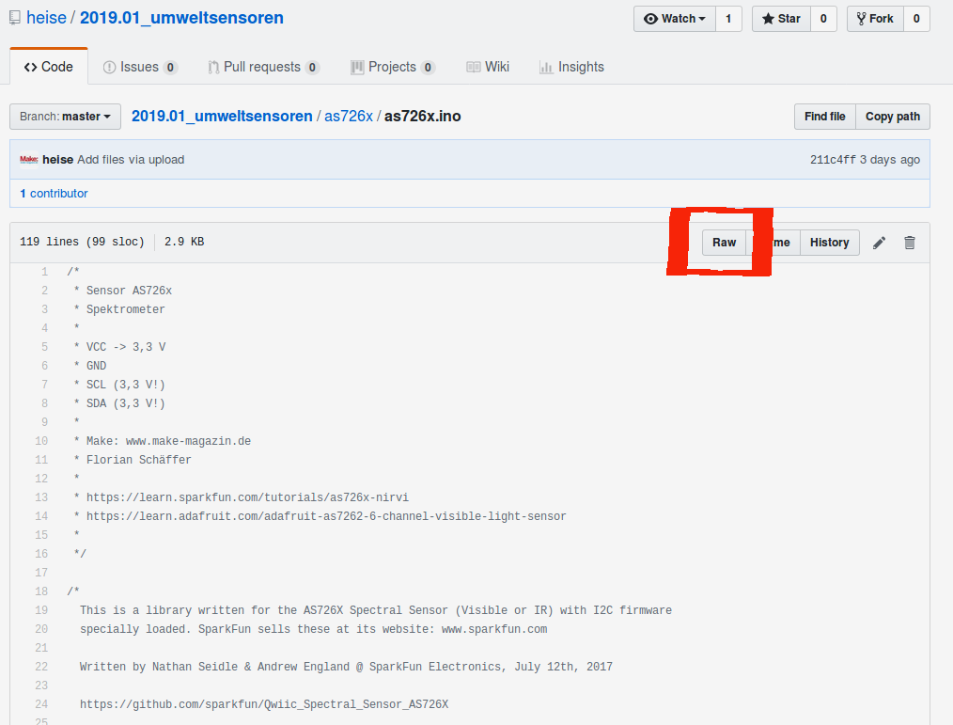The image size is (953, 725).
Task: Click the '2.9 KB' file size text
Action: pyautogui.click(x=184, y=242)
